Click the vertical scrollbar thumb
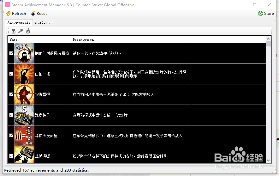The image size is (279, 176). tap(268, 44)
